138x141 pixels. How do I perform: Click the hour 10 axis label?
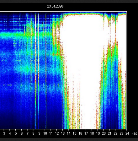[45, 133]
